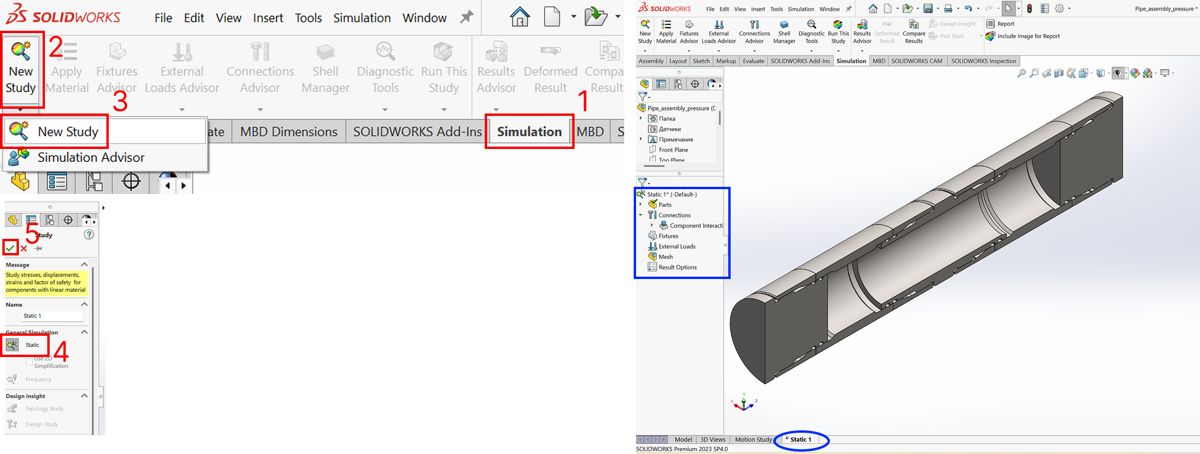Cancel the Study panel with red X
Screen dimensions: 1200x454
coord(24,248)
